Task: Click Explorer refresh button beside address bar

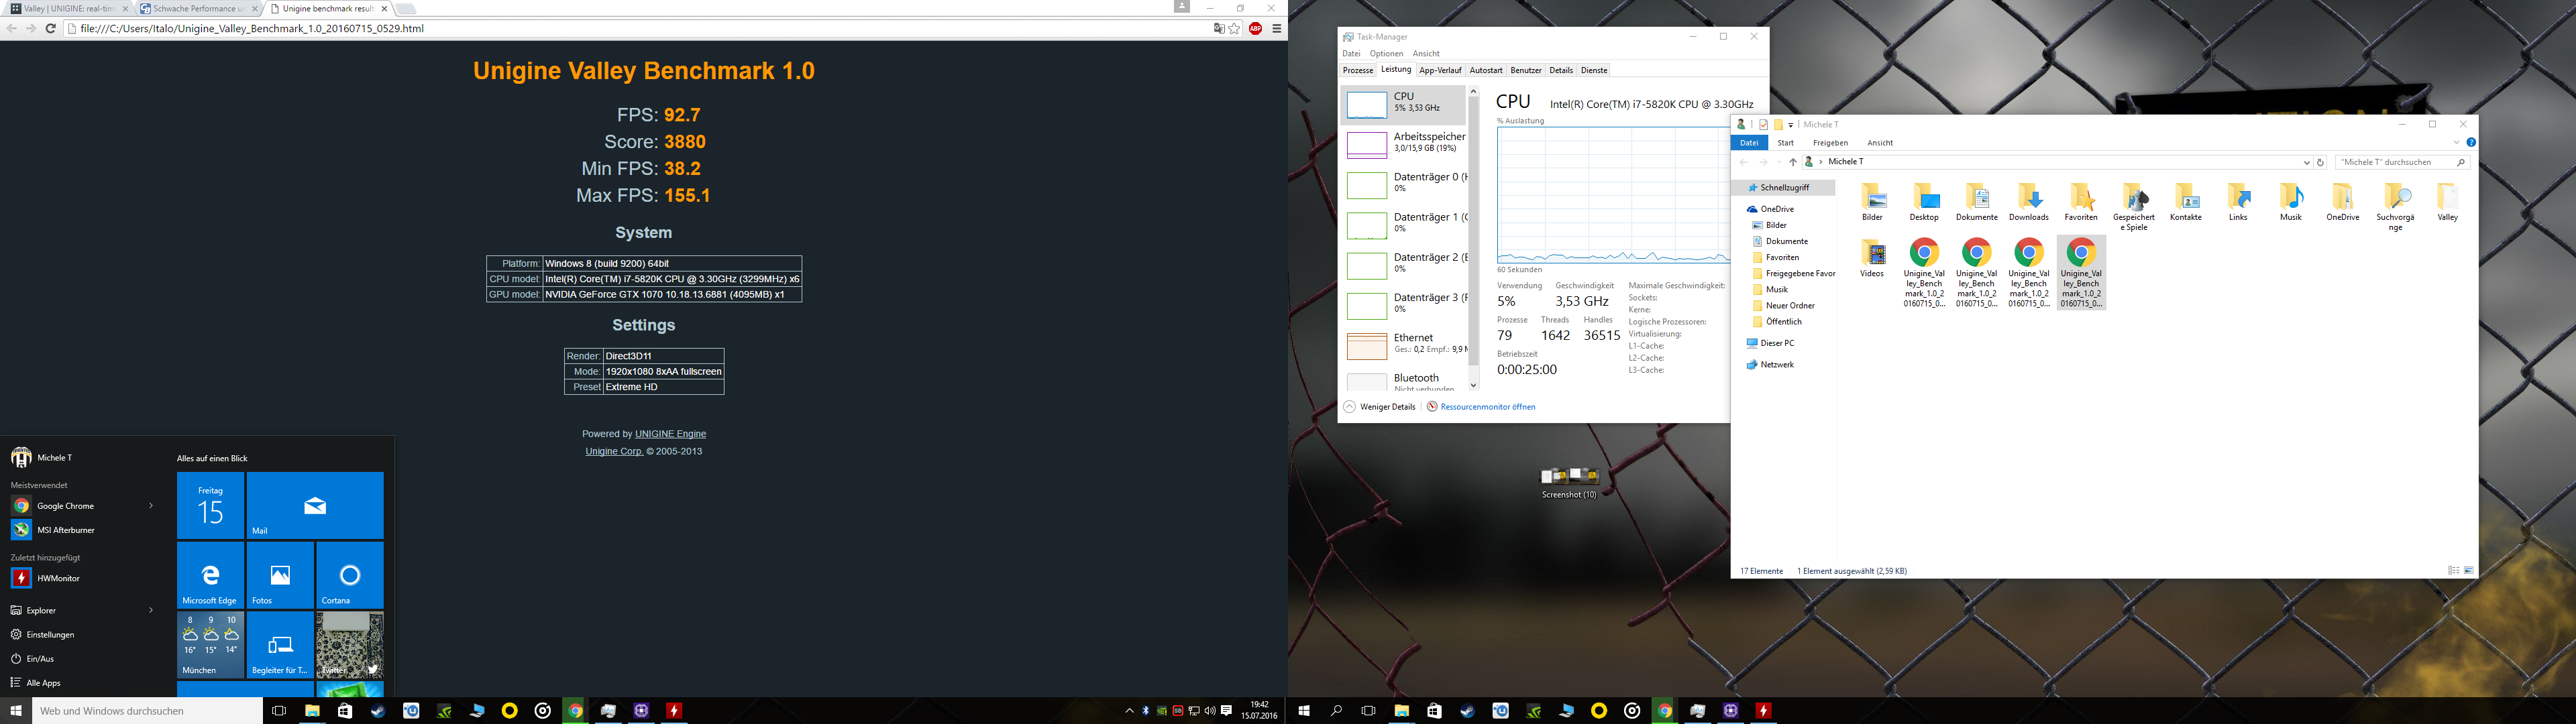Action: 2321,162
